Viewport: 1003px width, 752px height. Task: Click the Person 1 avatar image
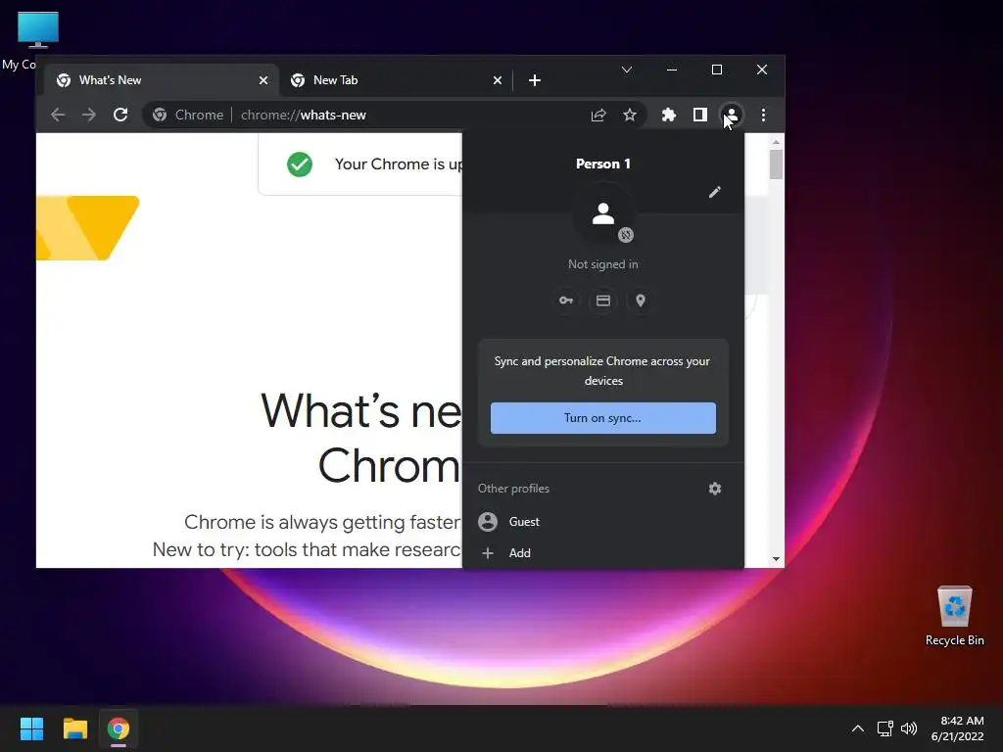click(603, 213)
